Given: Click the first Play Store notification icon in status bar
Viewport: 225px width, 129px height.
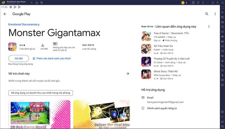Looking at the screenshot, I should (15, 7).
